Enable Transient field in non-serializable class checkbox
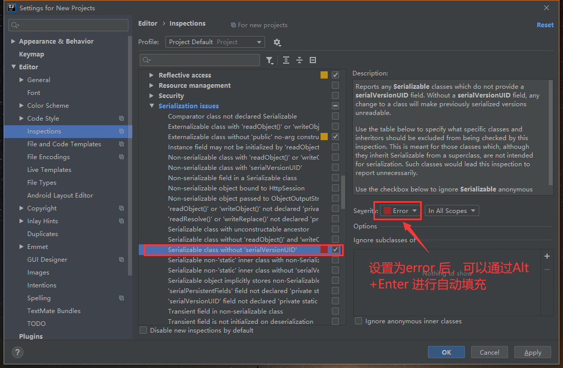This screenshot has height=368, width=563. click(335, 311)
